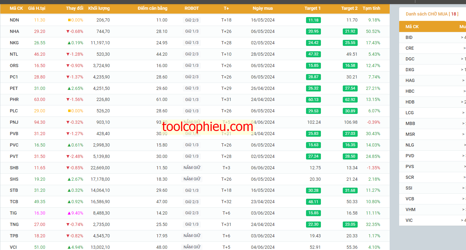The height and width of the screenshot is (250, 466).
Task: Select SHB ticker in main table
Action: coord(14,168)
